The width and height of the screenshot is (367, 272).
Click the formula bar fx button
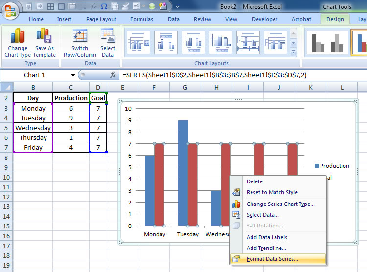(113, 75)
